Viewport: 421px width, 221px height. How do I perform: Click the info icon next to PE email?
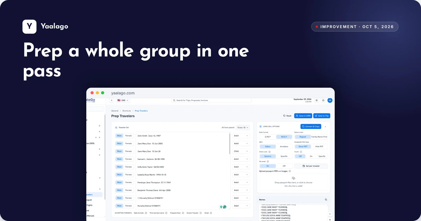pos(268,162)
